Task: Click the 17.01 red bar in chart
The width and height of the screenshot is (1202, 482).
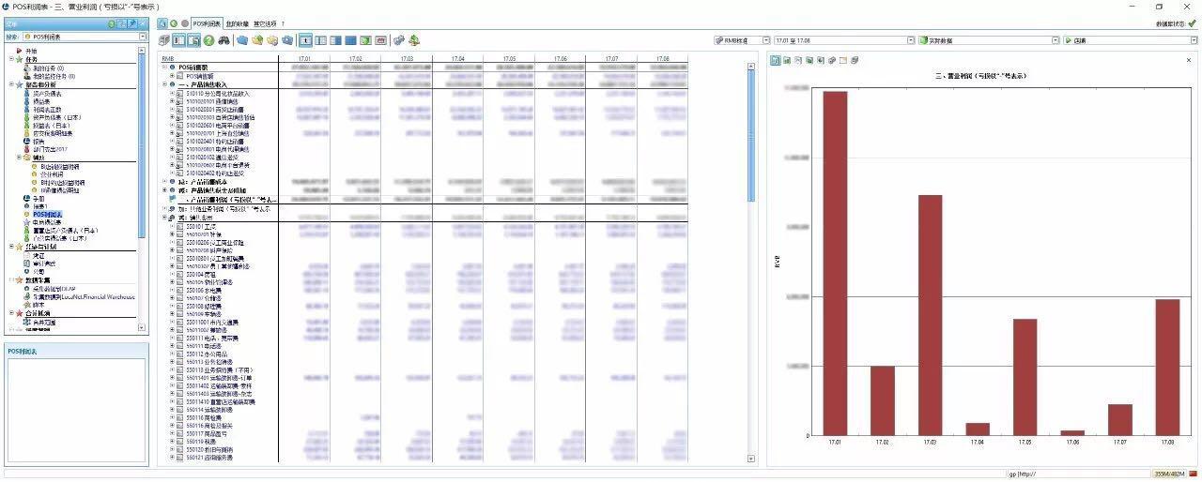Action: [x=835, y=263]
